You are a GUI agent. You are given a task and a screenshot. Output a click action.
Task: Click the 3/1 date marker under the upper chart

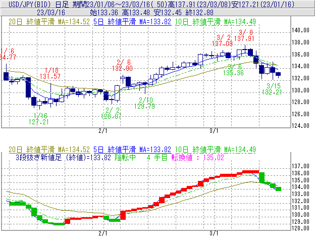coord(214,130)
